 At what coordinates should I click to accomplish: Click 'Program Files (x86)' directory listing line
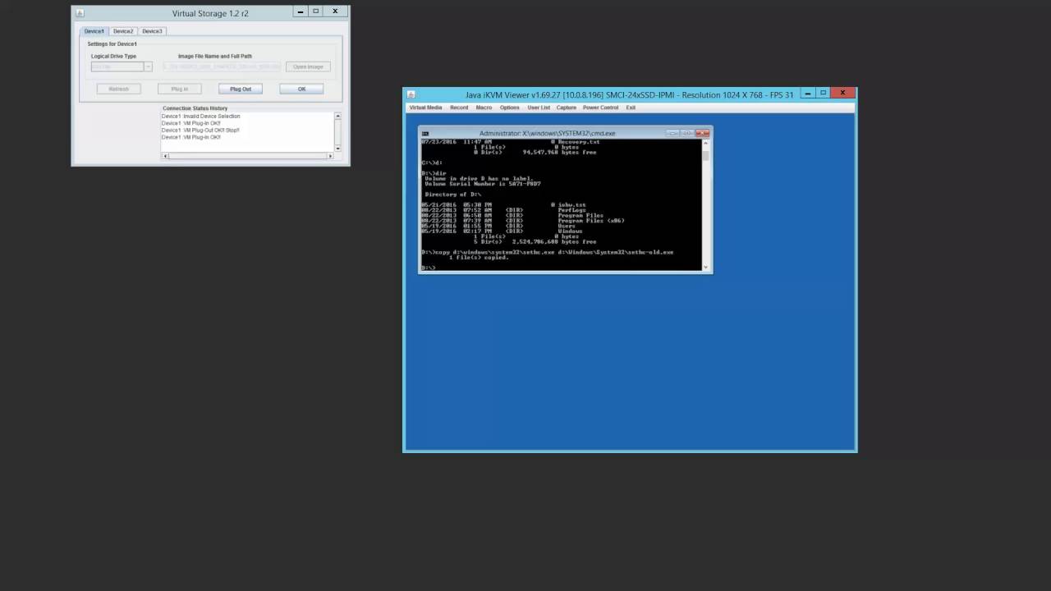[523, 221]
